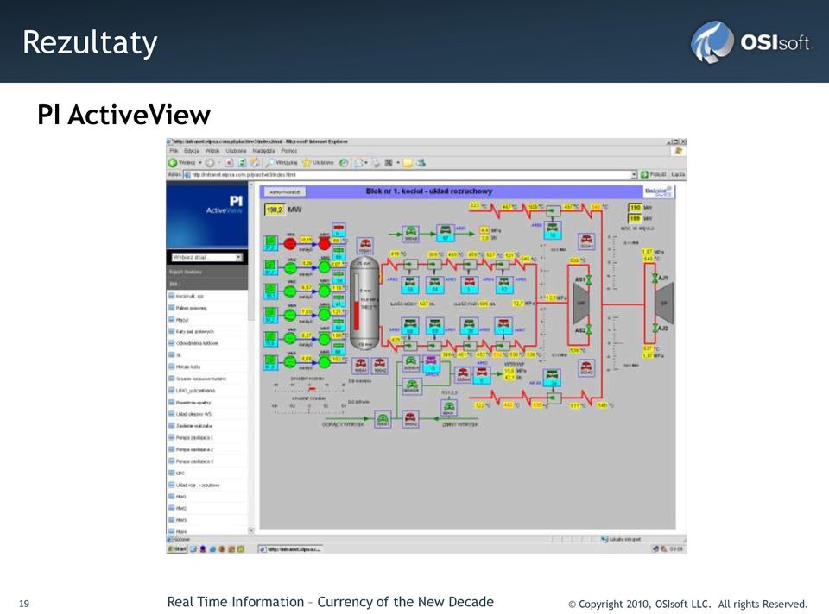Open the Narzędzia menu

[263, 151]
